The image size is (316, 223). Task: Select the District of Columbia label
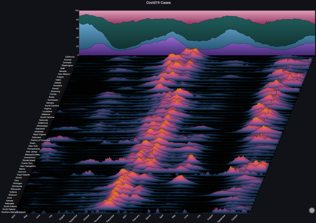[x=40, y=140]
